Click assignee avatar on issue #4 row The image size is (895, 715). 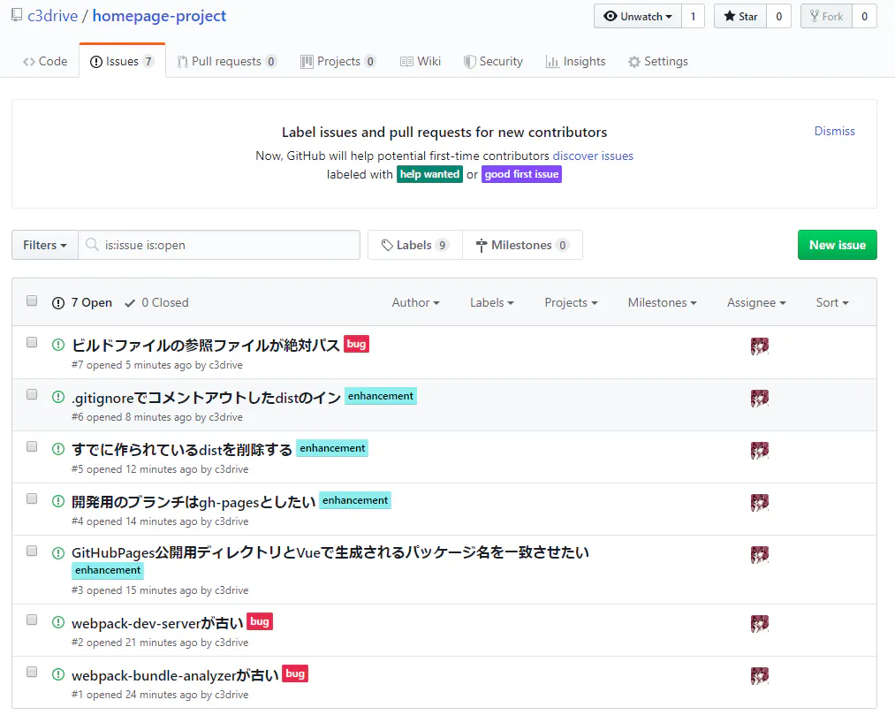(x=760, y=503)
